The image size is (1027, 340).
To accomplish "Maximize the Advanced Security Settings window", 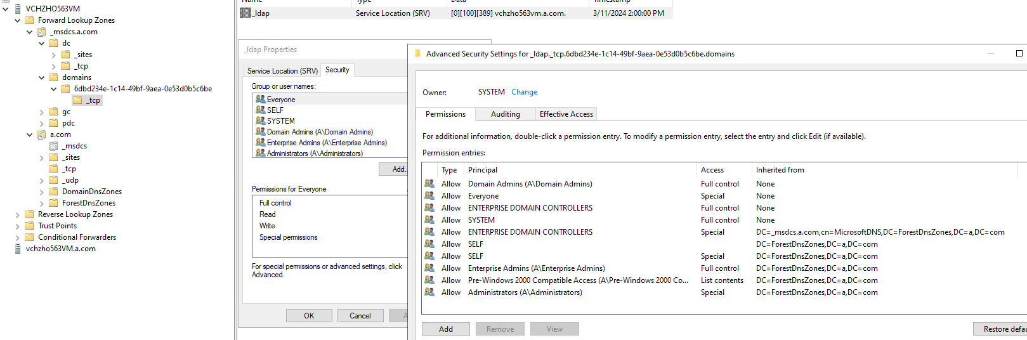I will 1019,54.
